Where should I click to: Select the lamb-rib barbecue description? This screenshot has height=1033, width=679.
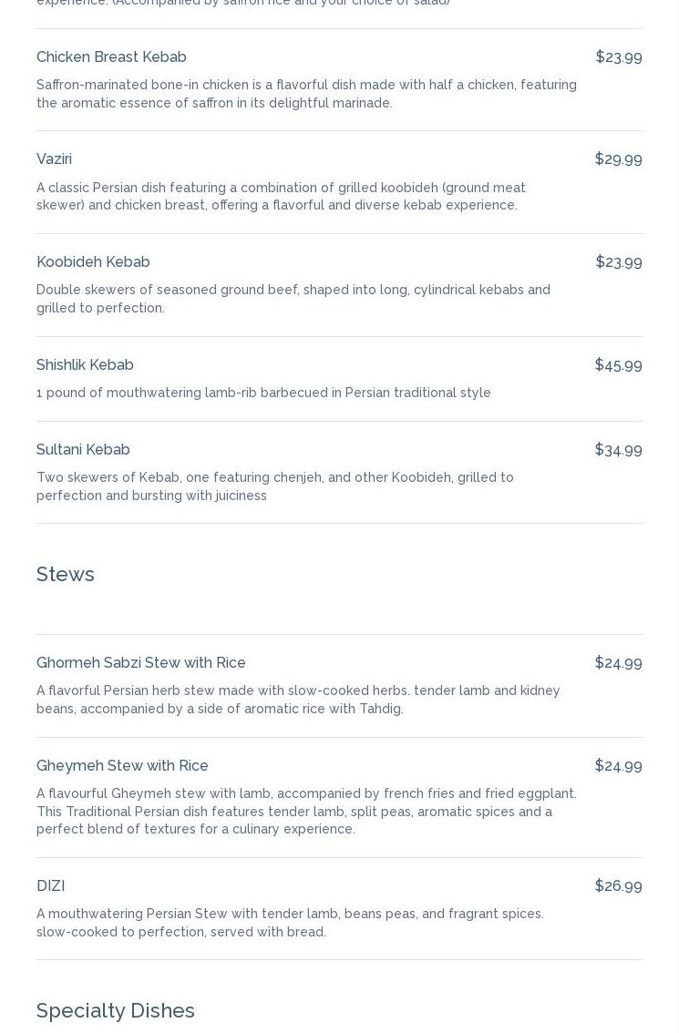(263, 394)
